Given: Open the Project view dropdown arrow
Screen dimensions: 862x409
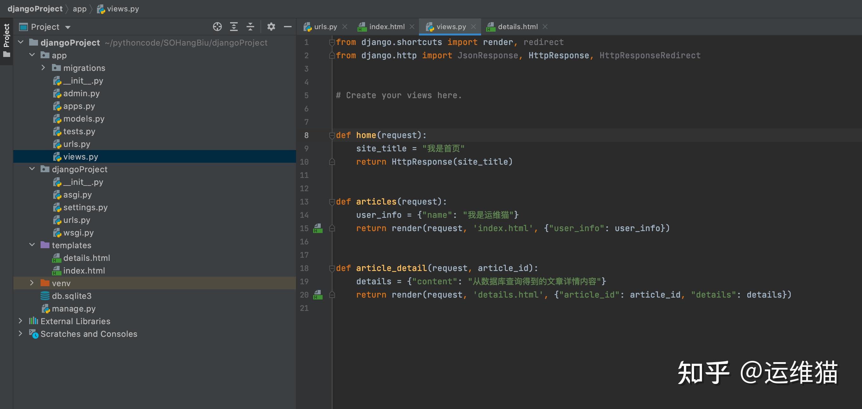Looking at the screenshot, I should tap(68, 28).
